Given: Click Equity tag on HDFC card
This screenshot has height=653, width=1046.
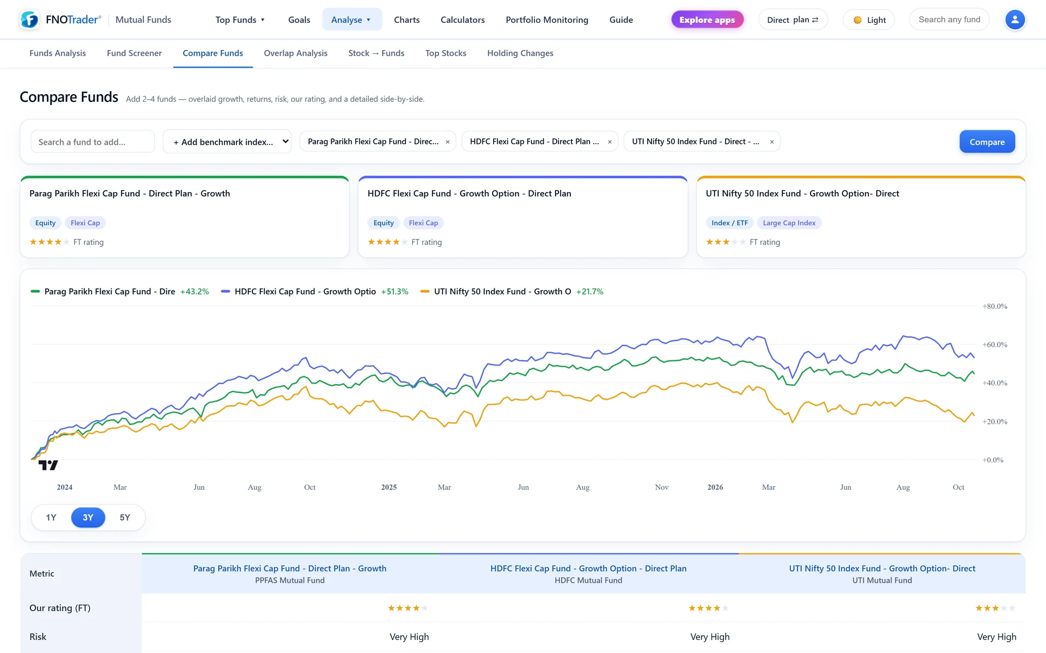Looking at the screenshot, I should (384, 223).
